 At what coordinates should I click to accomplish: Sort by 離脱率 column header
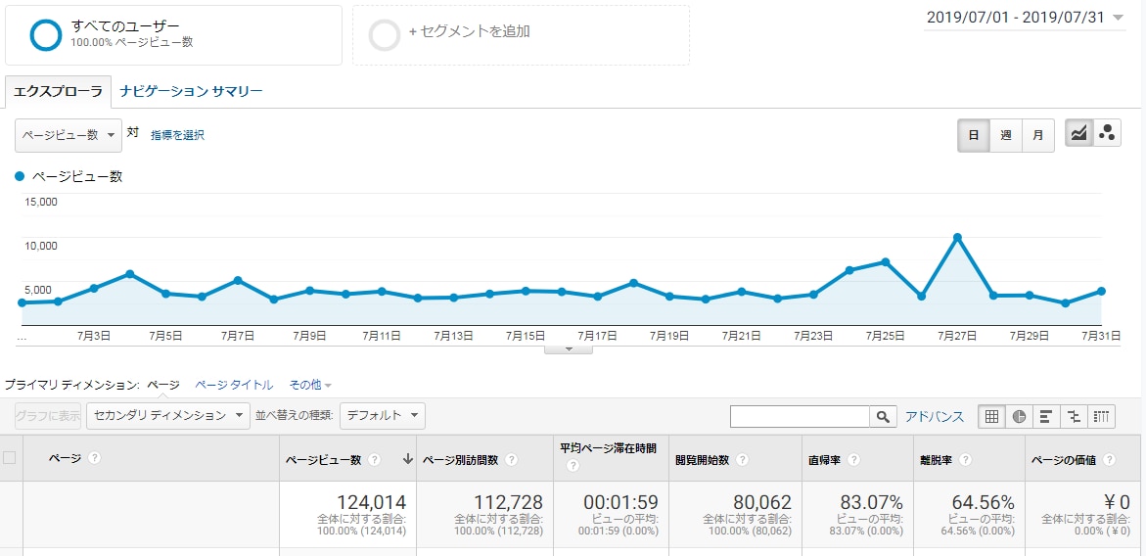click(x=936, y=459)
